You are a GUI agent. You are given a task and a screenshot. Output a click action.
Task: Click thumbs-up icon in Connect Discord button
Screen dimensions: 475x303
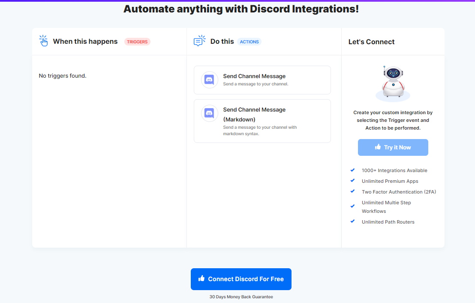point(201,278)
